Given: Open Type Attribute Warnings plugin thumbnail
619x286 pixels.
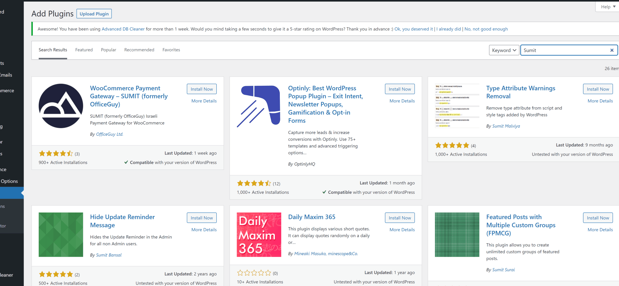Looking at the screenshot, I should pyautogui.click(x=457, y=106).
